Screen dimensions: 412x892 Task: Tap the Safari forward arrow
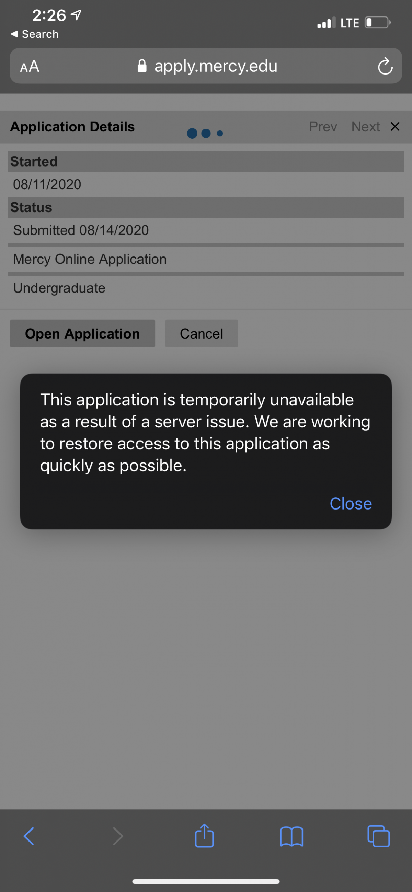coord(118,836)
